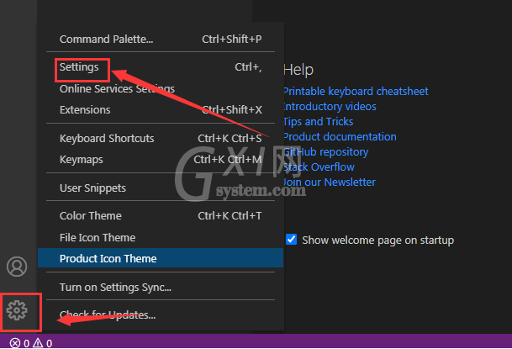The height and width of the screenshot is (349, 512).
Task: Choose Color Theme menu item
Action: (x=161, y=216)
